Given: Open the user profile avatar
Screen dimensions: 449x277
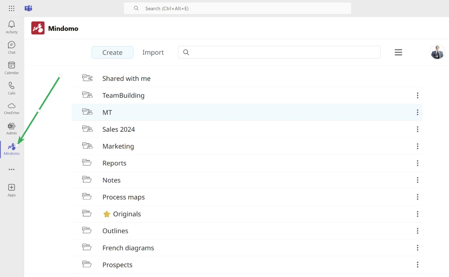Looking at the screenshot, I should [437, 52].
